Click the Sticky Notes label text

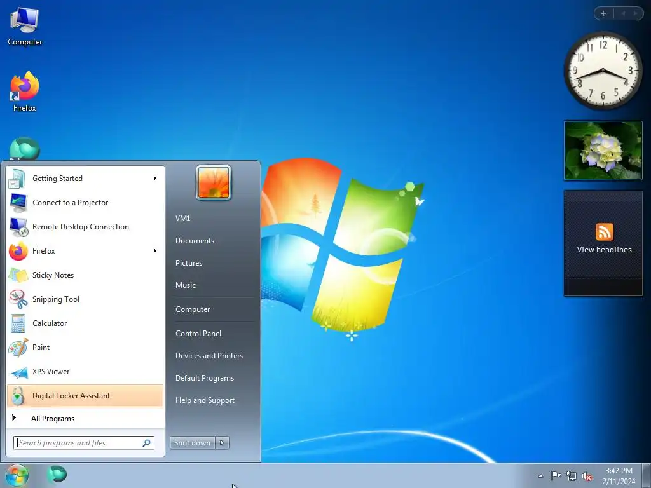tap(53, 275)
